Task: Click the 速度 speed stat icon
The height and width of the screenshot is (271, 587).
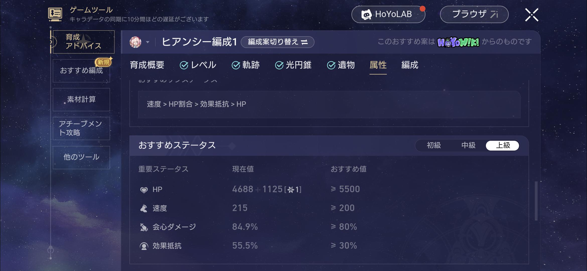Action: pos(144,208)
